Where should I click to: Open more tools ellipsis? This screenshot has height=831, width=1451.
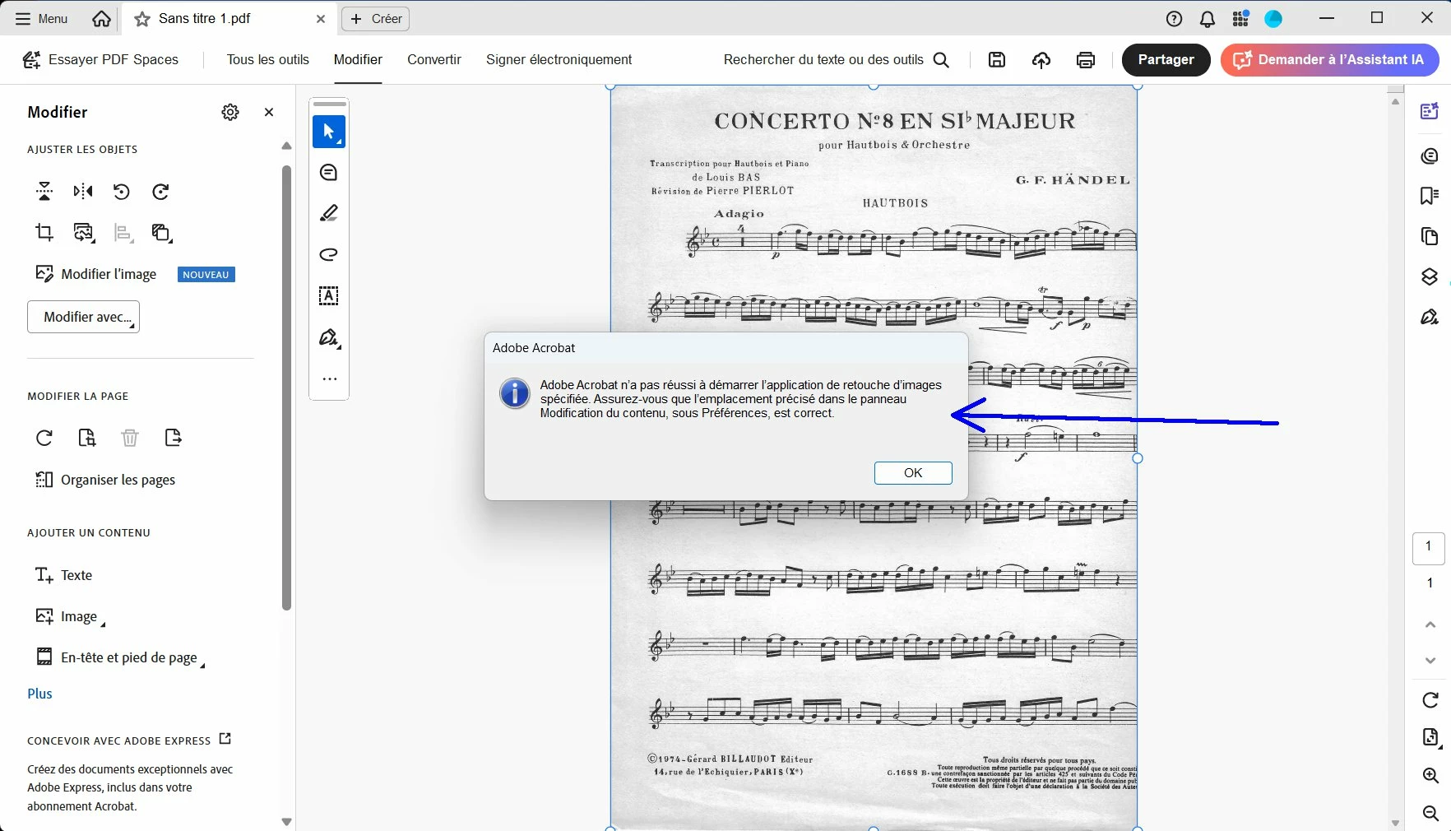pos(330,379)
